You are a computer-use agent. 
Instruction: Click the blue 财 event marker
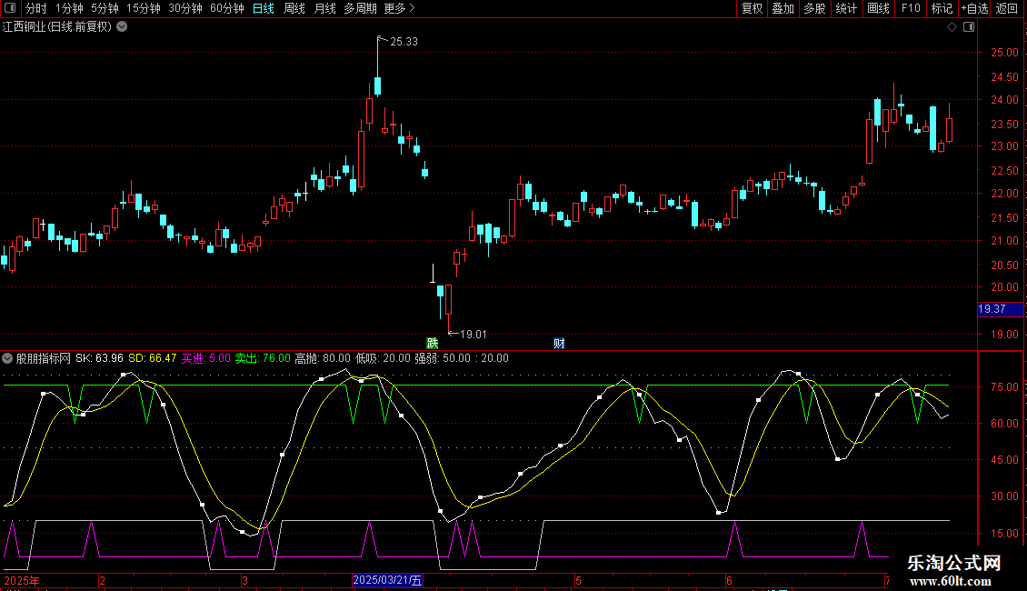click(559, 344)
